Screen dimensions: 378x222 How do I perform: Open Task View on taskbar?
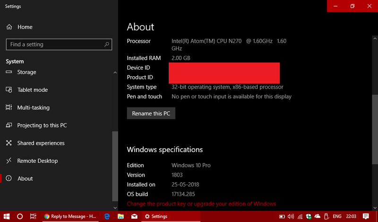(x=33, y=216)
